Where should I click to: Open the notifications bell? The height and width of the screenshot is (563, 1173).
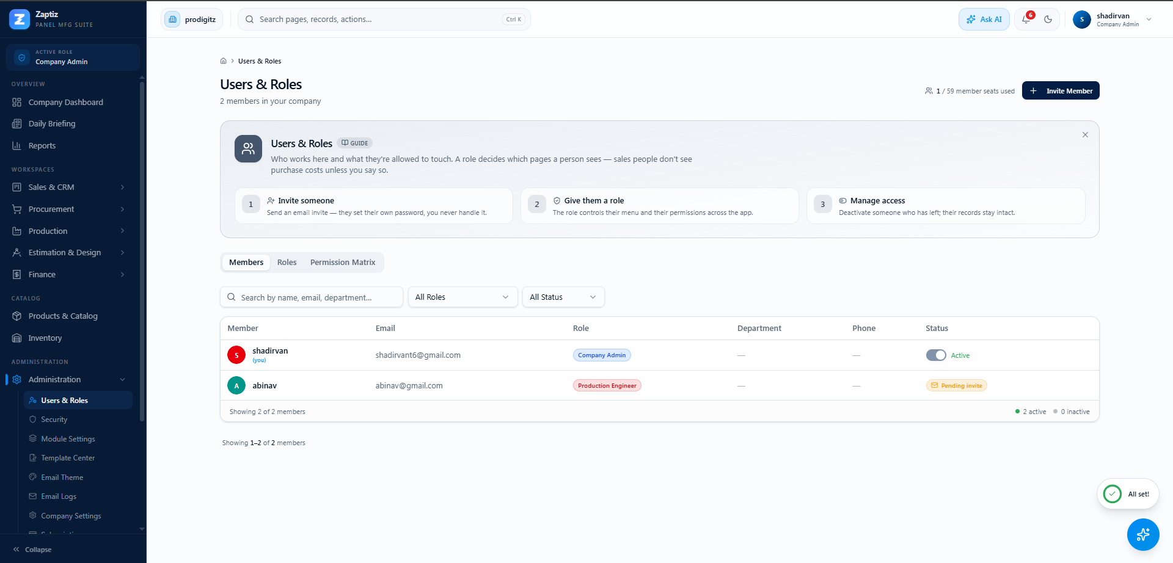click(1026, 19)
